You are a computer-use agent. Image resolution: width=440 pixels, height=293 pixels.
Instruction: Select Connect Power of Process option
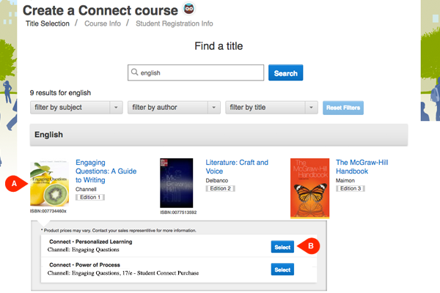pyautogui.click(x=282, y=270)
